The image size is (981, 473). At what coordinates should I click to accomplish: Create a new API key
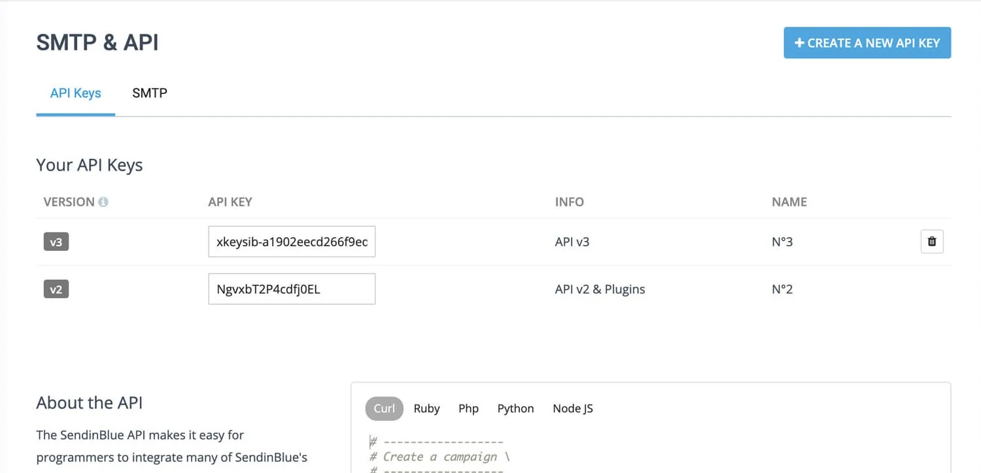pos(867,42)
